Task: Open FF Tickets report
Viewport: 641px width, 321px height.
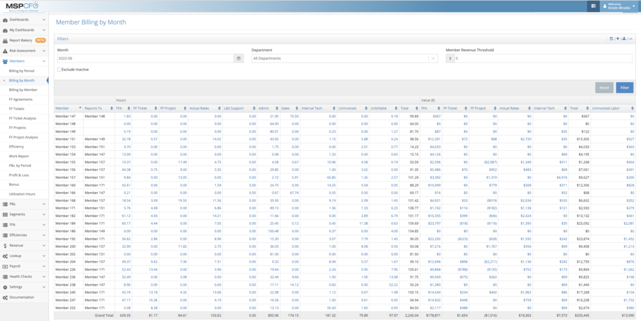Action: (x=16, y=109)
